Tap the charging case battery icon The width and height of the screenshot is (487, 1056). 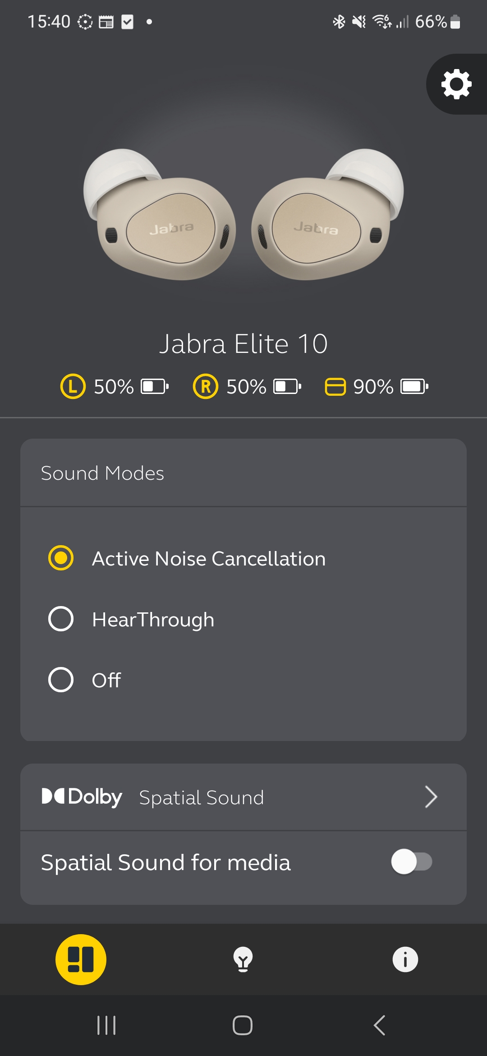point(414,387)
